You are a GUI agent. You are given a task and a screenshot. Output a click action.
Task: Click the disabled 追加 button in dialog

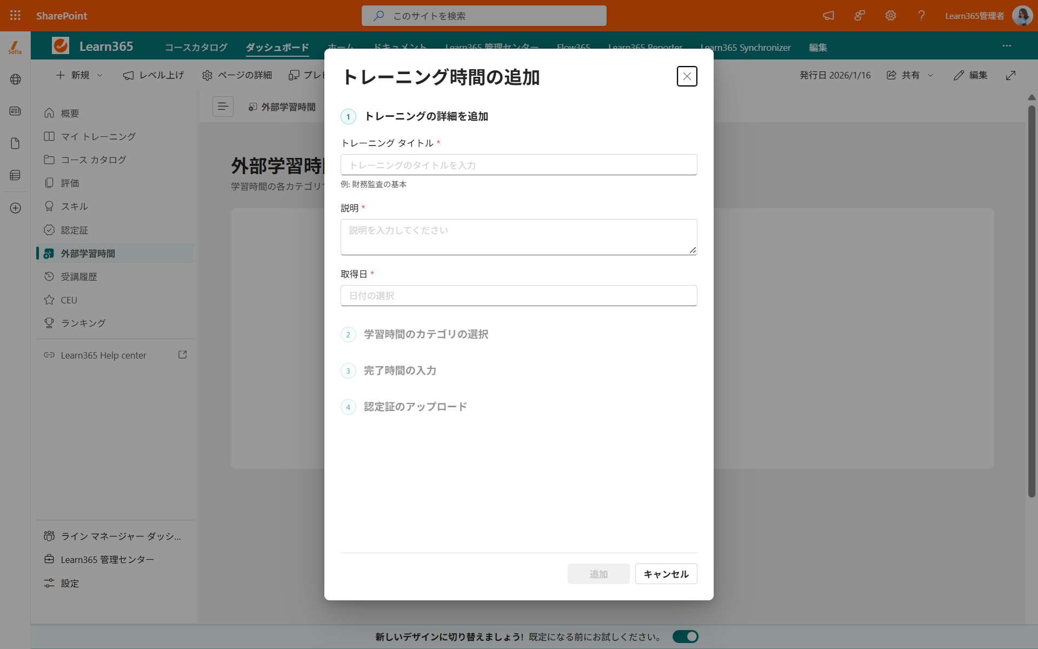tap(598, 574)
